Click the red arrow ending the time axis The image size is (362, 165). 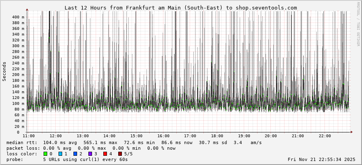[x=352, y=132]
